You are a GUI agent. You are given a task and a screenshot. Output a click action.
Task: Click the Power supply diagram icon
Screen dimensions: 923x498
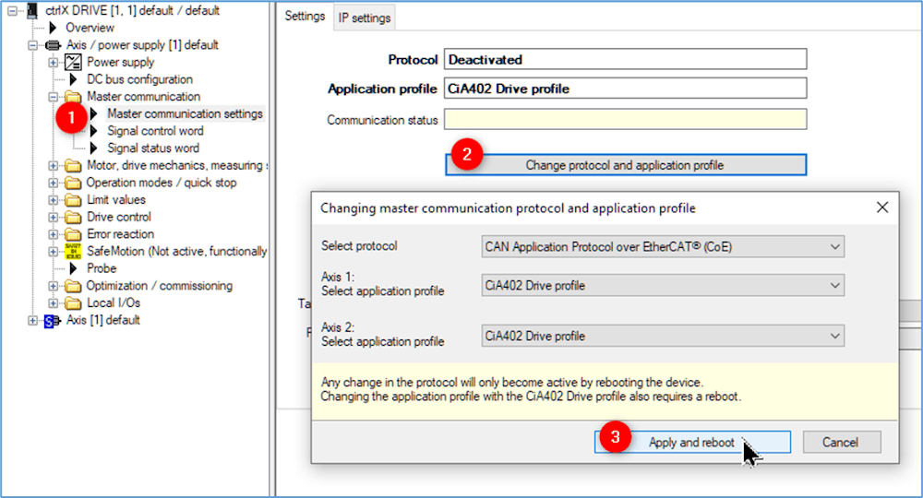(73, 63)
